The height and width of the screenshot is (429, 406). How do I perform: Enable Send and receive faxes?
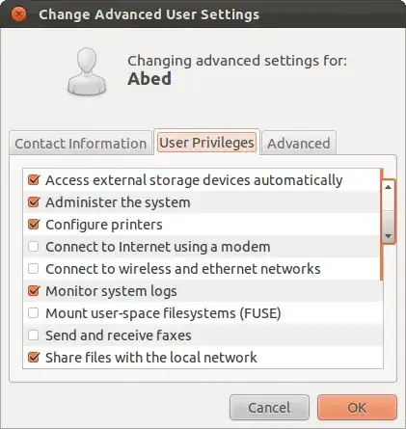click(34, 335)
